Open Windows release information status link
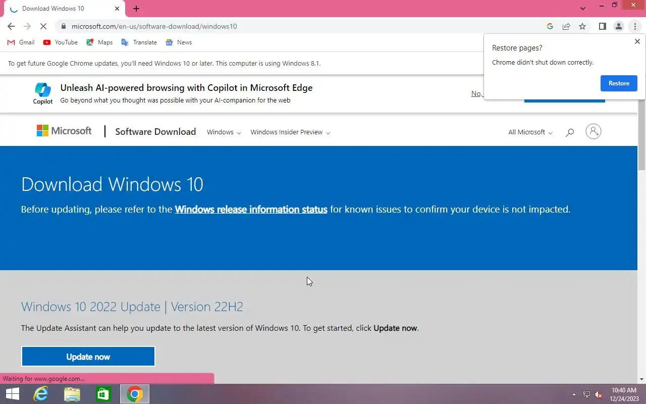 click(x=251, y=209)
